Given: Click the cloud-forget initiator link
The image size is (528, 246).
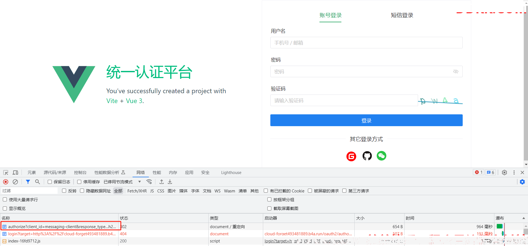Looking at the screenshot, I should click(x=308, y=234).
